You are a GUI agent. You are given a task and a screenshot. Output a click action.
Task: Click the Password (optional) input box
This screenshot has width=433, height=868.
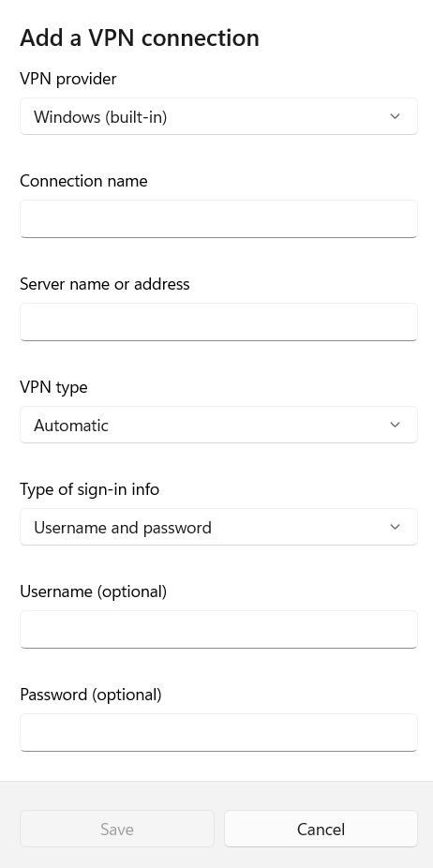pos(218,732)
